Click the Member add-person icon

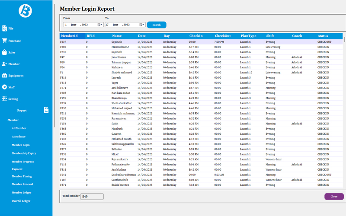[x=4, y=64]
